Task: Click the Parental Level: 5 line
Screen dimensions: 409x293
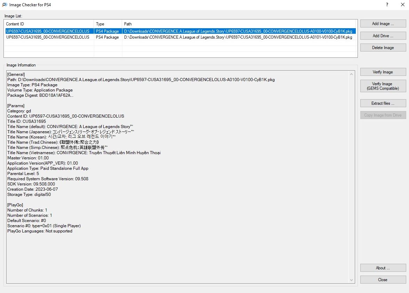Action: tap(23, 174)
